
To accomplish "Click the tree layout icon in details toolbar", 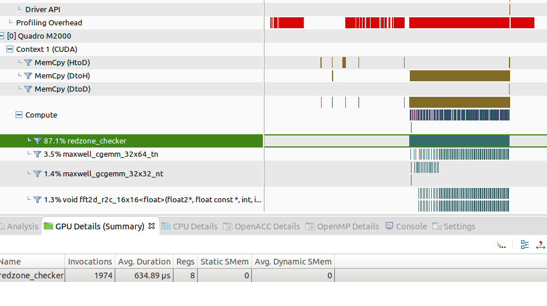I will (525, 245).
